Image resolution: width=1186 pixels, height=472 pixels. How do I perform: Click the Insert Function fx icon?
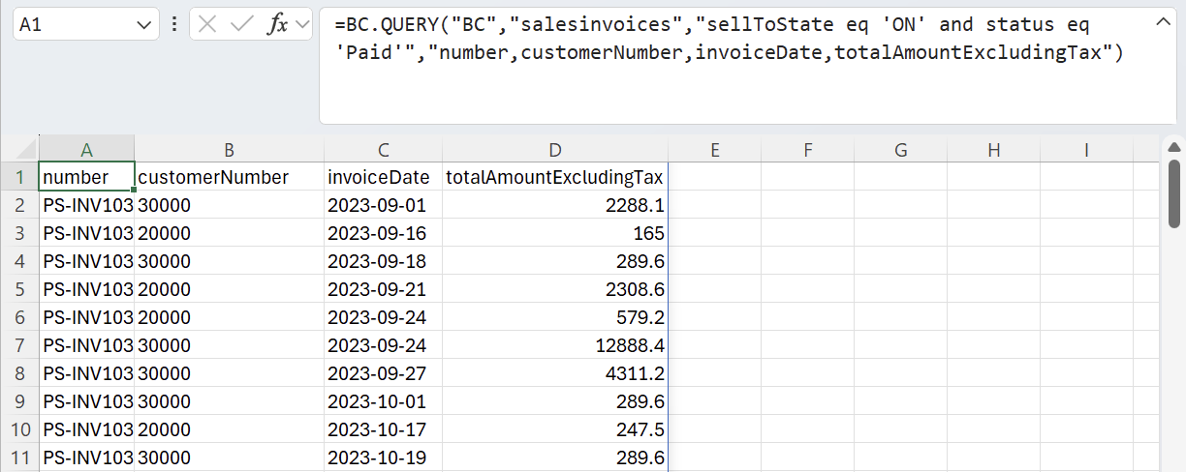click(277, 25)
